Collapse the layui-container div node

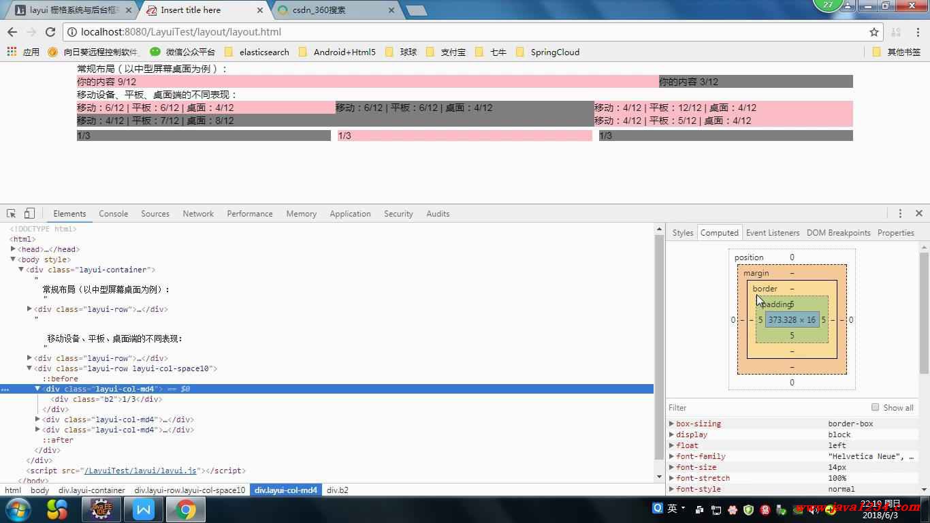point(21,270)
